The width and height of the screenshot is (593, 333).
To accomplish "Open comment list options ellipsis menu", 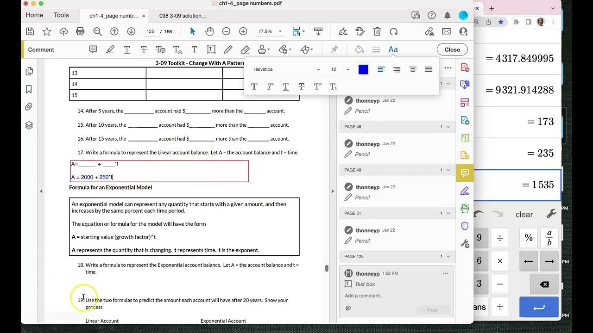I will click(x=448, y=68).
